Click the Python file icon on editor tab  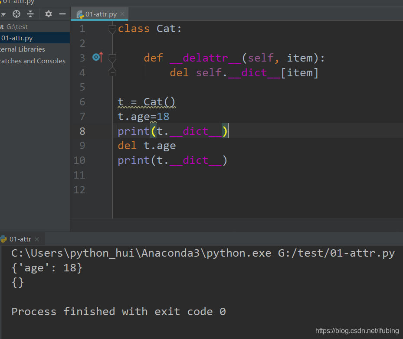click(x=80, y=14)
